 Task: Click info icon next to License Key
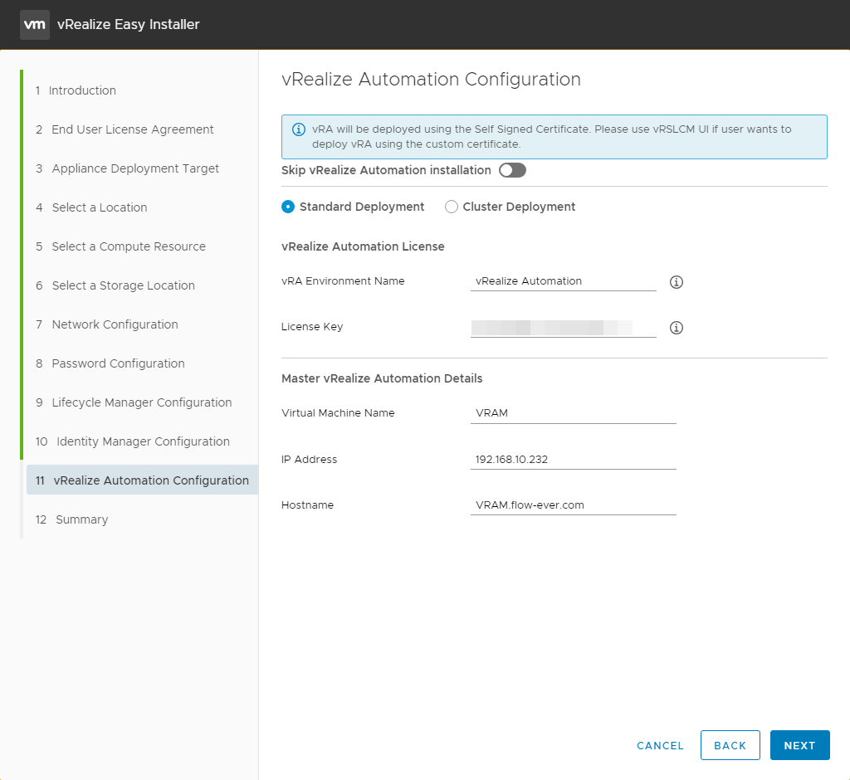tap(676, 328)
